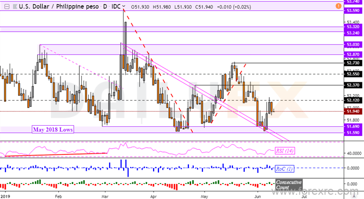Screen dimensions: 364x199
Task: Click the 'D' daily interval label
Action: coord(105,6)
